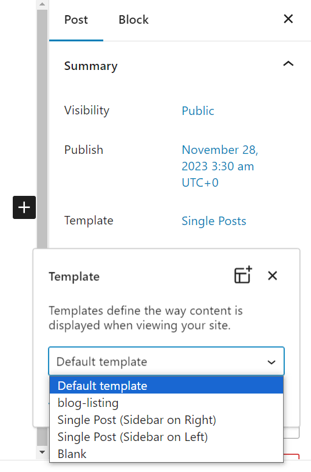Collapse the Summary panel chevron
The image size is (311, 472).
pos(288,64)
